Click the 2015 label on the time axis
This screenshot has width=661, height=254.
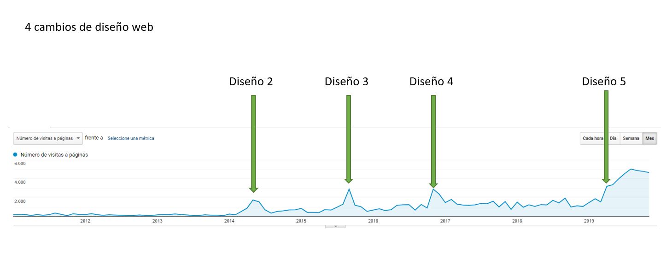tap(301, 221)
